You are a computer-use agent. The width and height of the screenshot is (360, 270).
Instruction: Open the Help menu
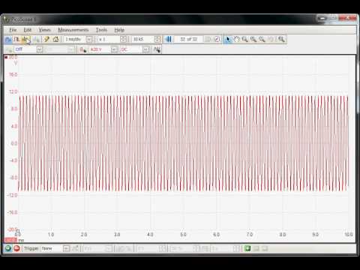pos(119,30)
